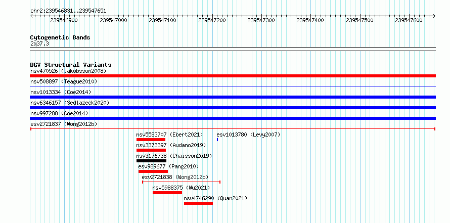The image size is (450, 223).
Task: Open nsv4746290 (Quan2021) variant label
Action: (215, 198)
